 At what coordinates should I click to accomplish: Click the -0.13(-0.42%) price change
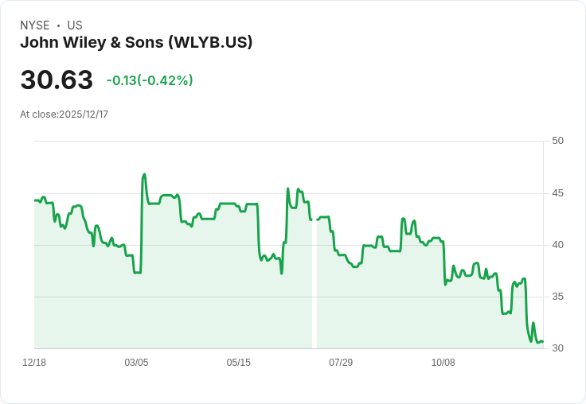coord(150,80)
